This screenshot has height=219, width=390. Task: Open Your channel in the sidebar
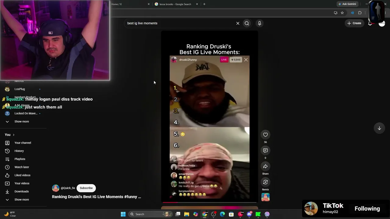tap(23, 143)
